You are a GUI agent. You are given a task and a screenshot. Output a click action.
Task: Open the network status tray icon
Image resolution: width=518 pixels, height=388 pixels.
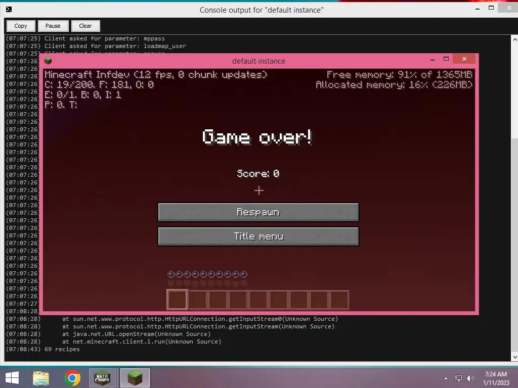(x=458, y=378)
